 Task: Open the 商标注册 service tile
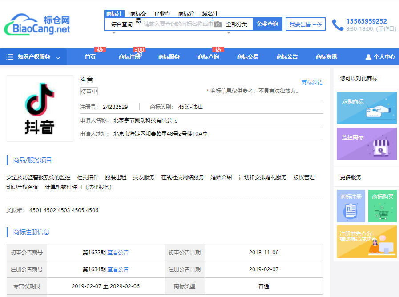click(351, 206)
